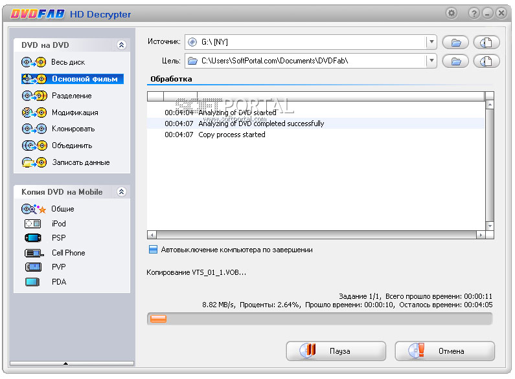Select Cell Phone profile label
This screenshot has width=515, height=379.
(68, 253)
